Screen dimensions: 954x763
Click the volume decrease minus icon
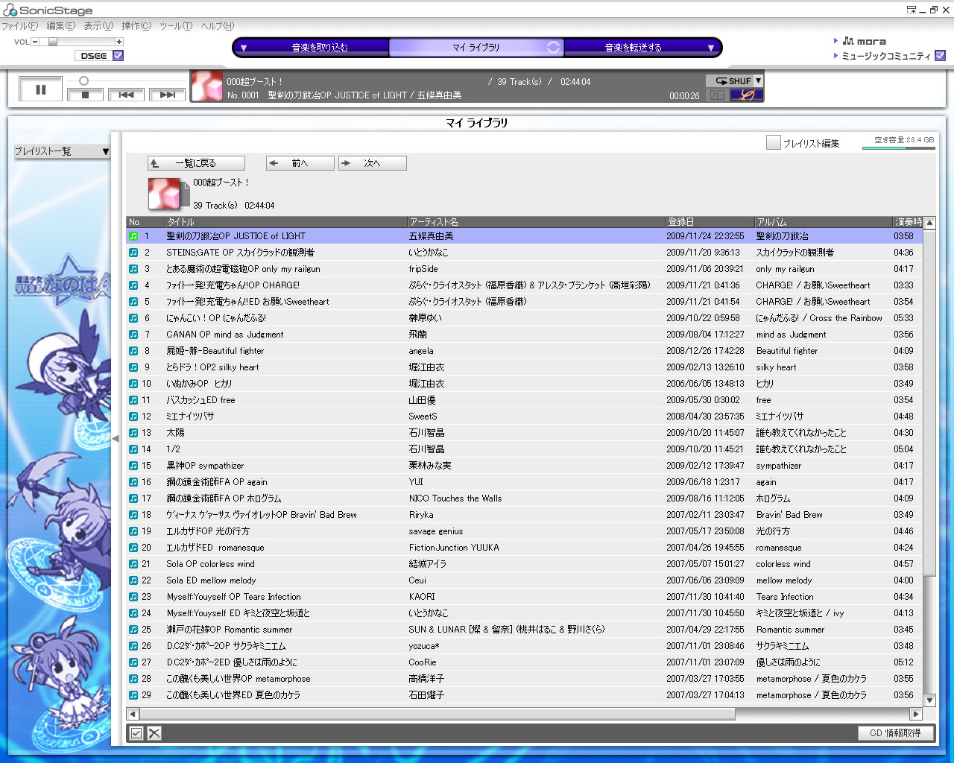[x=35, y=42]
